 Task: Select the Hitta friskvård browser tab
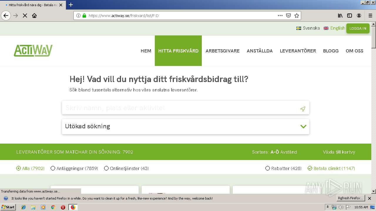32,5
